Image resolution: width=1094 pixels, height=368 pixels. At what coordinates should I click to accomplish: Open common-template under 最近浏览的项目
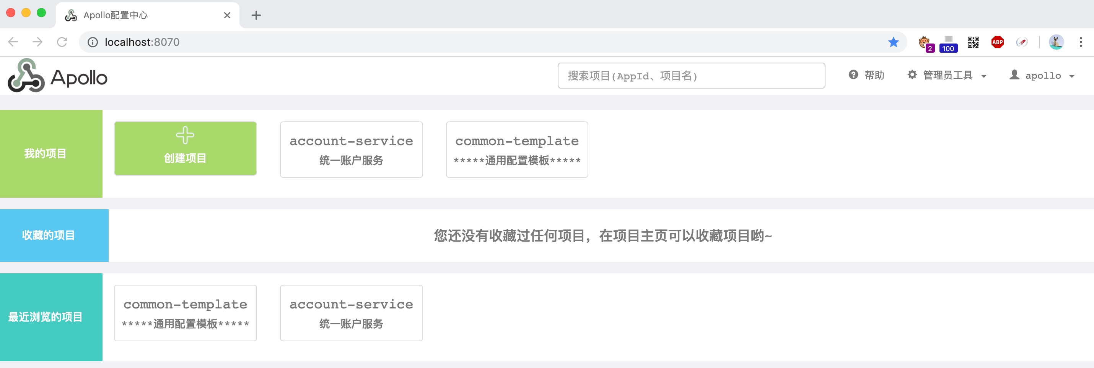point(185,313)
